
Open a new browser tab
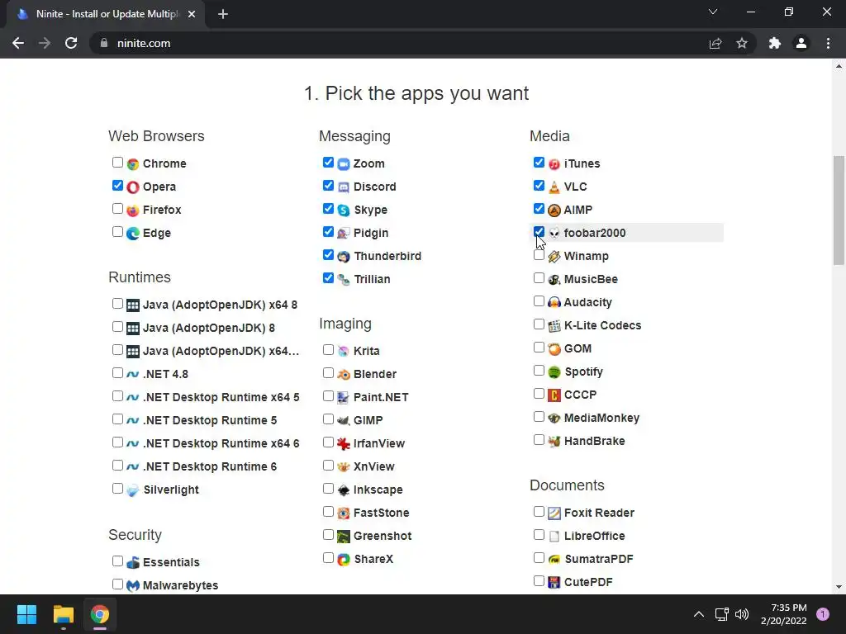(223, 14)
